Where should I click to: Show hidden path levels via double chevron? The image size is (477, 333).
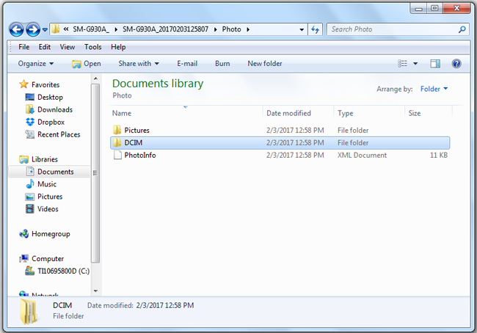click(x=66, y=29)
